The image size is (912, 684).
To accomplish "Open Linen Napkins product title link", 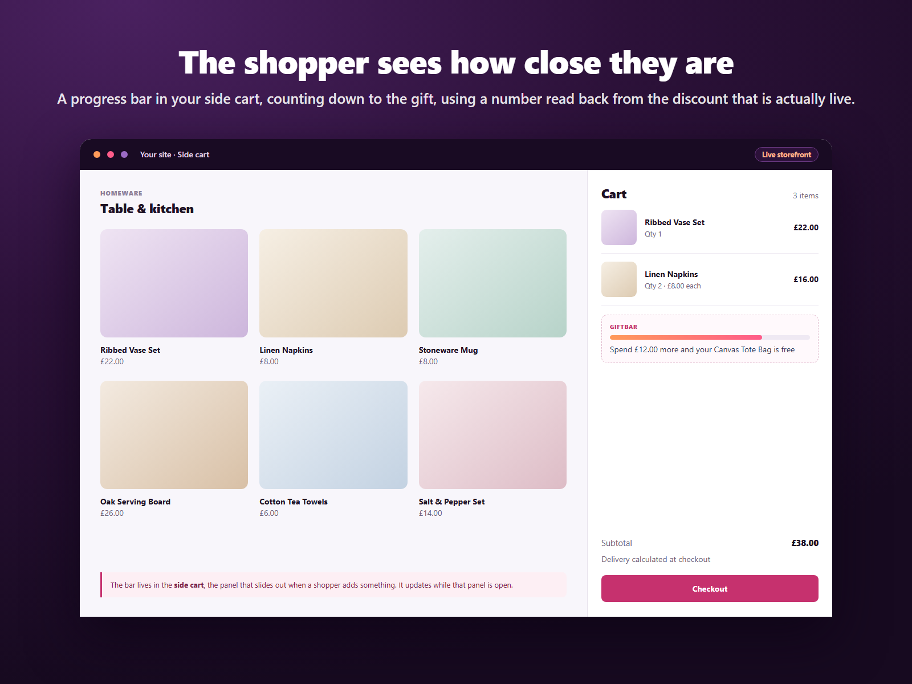I will [286, 350].
